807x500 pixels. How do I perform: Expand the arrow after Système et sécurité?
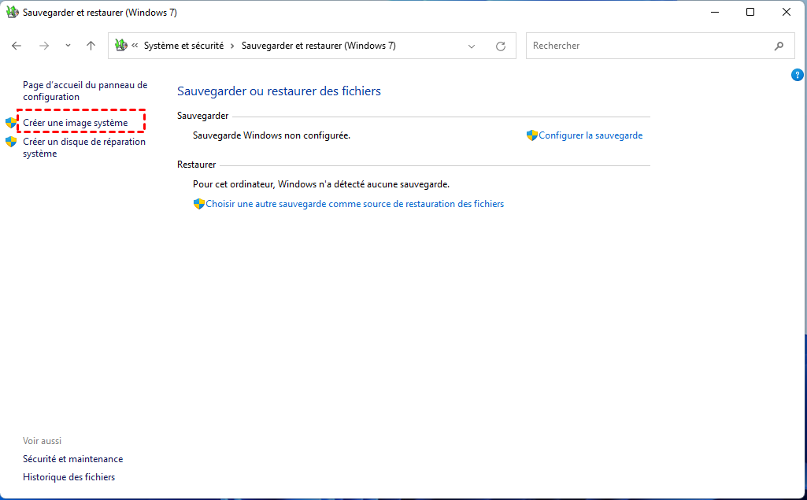pyautogui.click(x=232, y=46)
